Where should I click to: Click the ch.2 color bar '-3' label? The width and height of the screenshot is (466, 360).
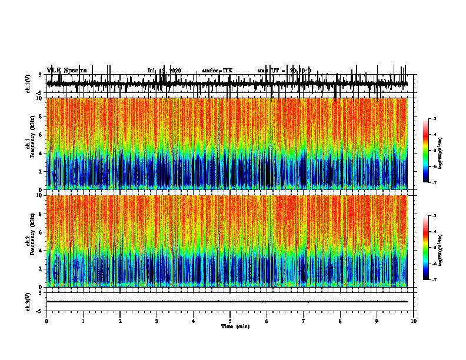click(x=434, y=216)
